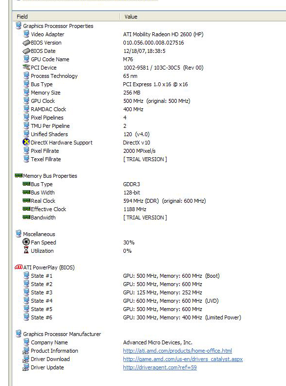Click the Effective Clock memory icon

tap(26, 209)
